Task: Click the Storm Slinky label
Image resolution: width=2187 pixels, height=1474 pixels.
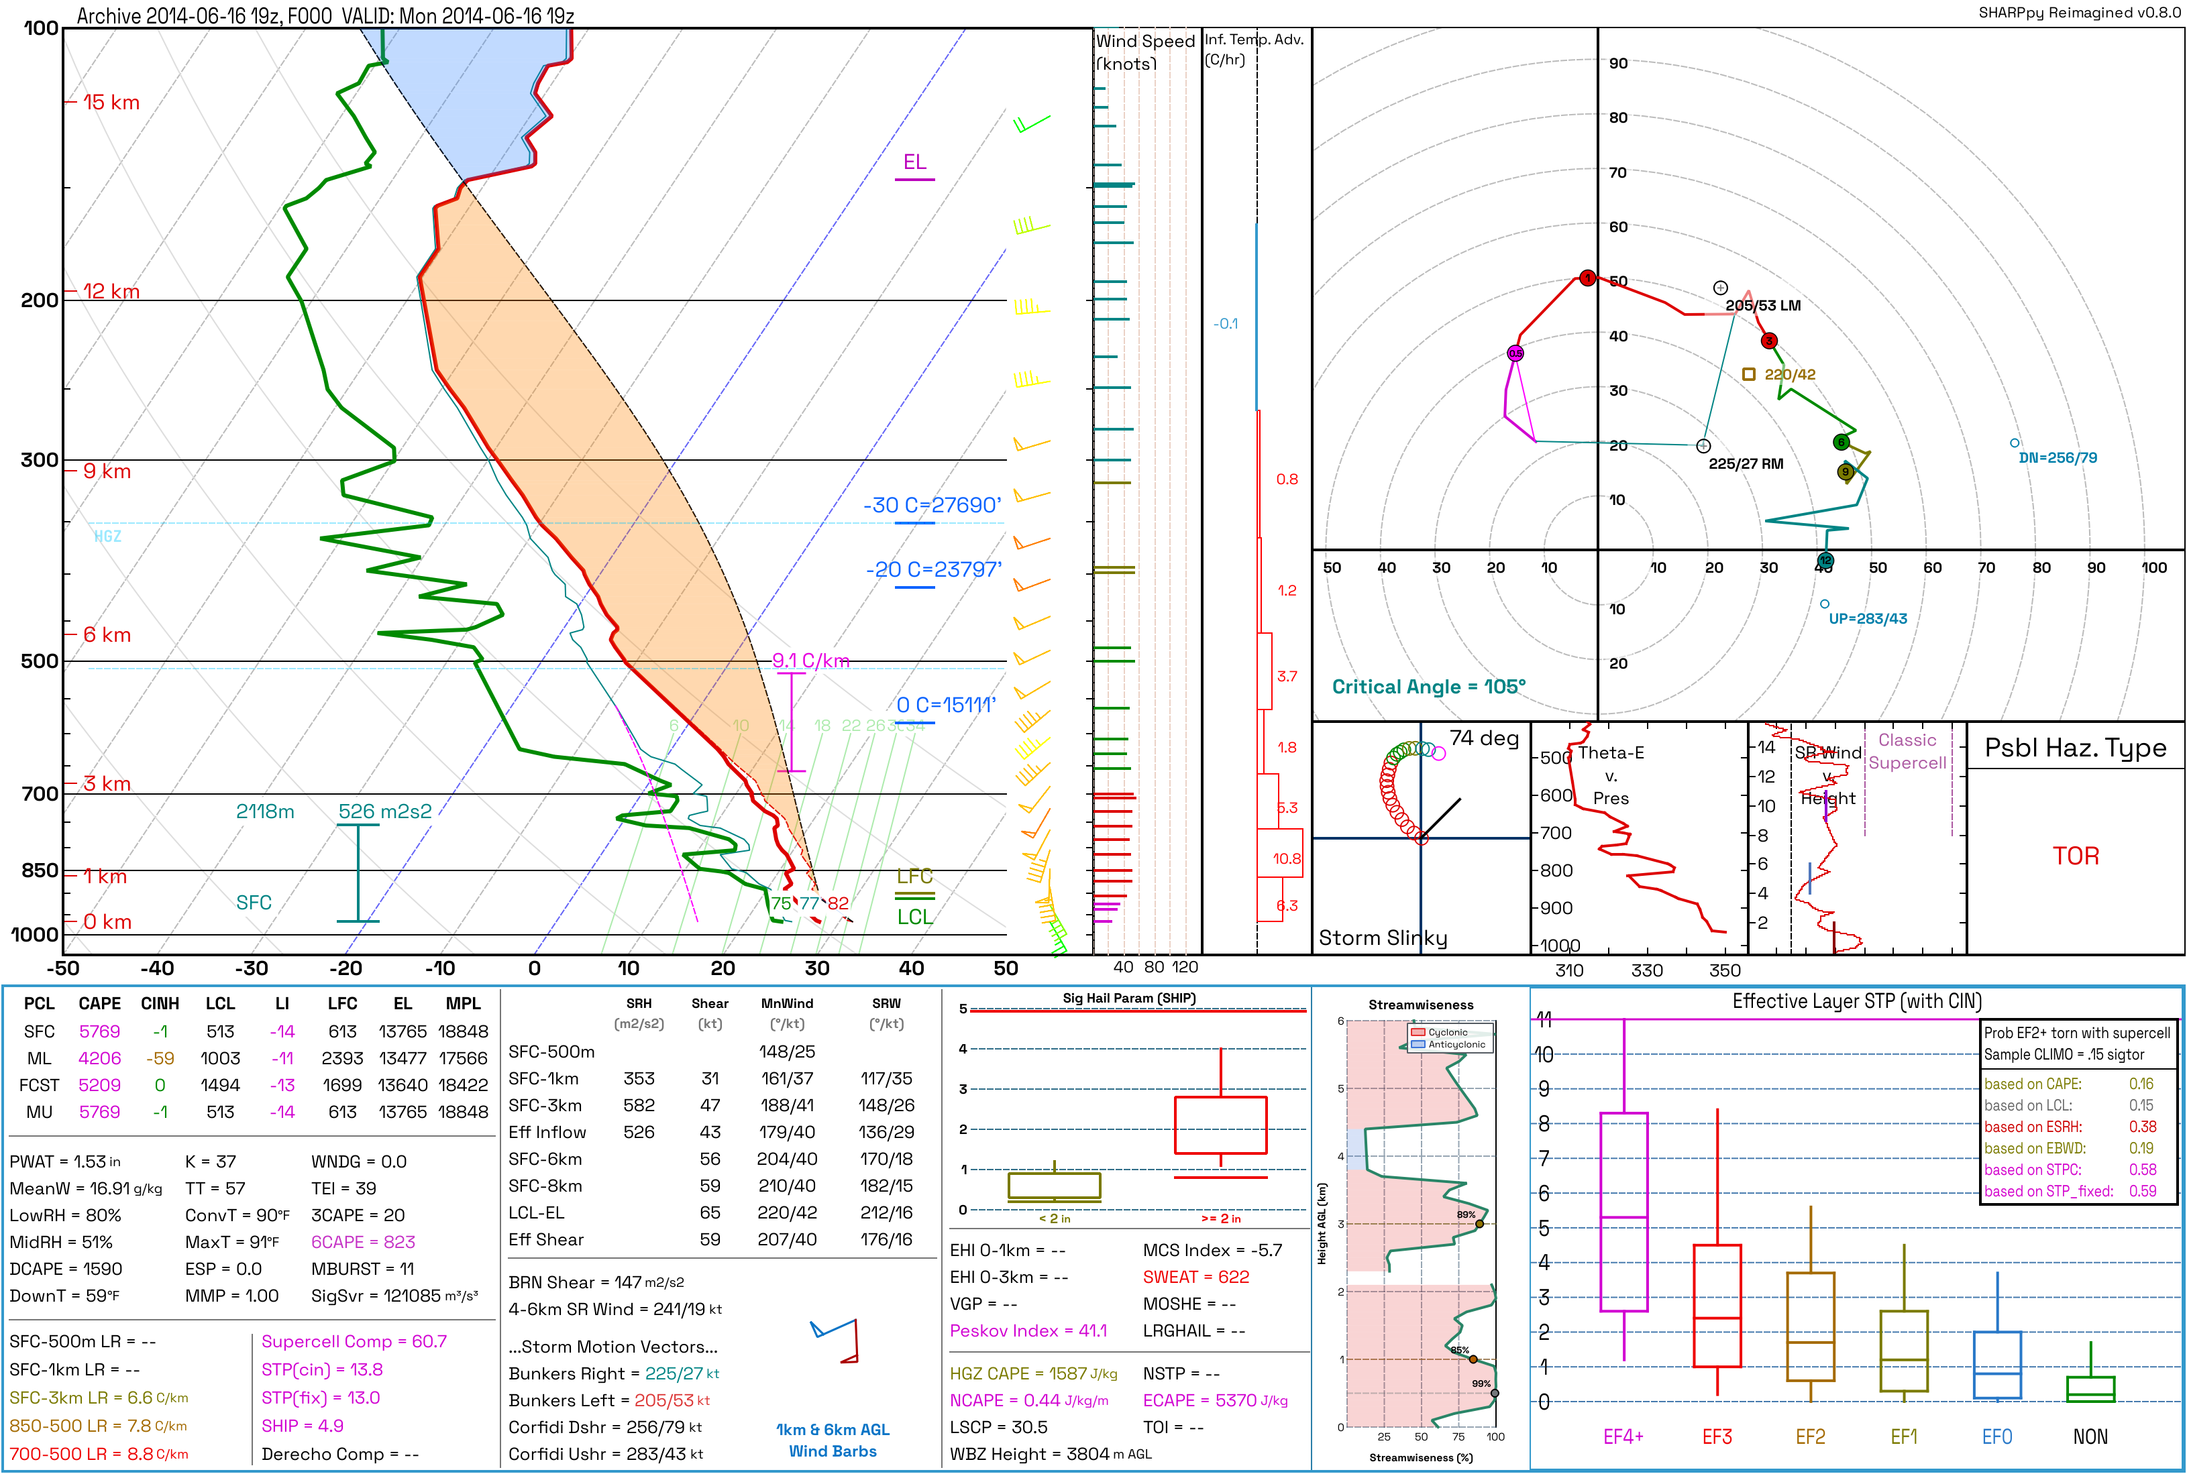Action: pyautogui.click(x=1383, y=938)
